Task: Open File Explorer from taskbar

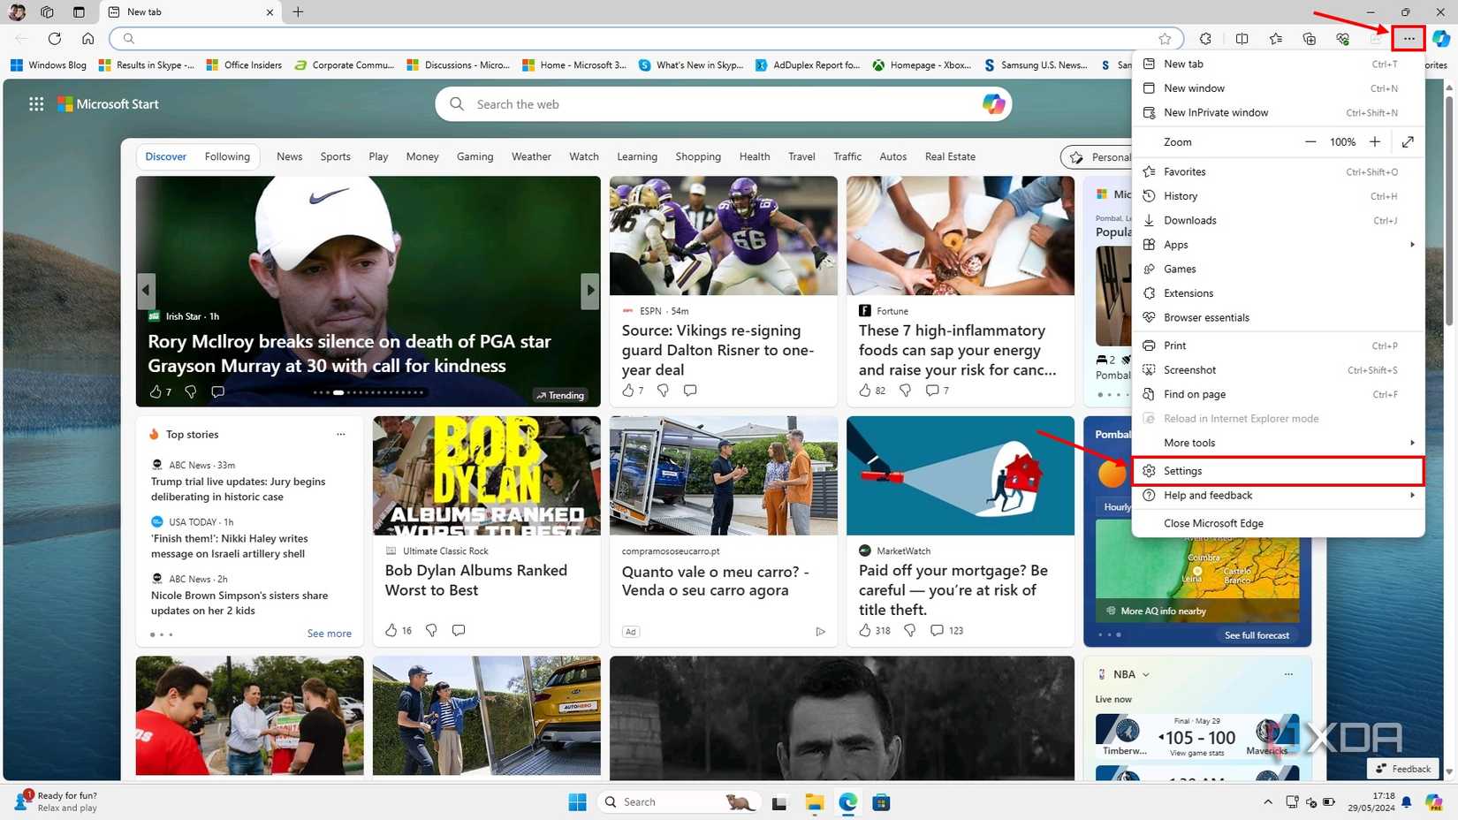Action: click(814, 802)
